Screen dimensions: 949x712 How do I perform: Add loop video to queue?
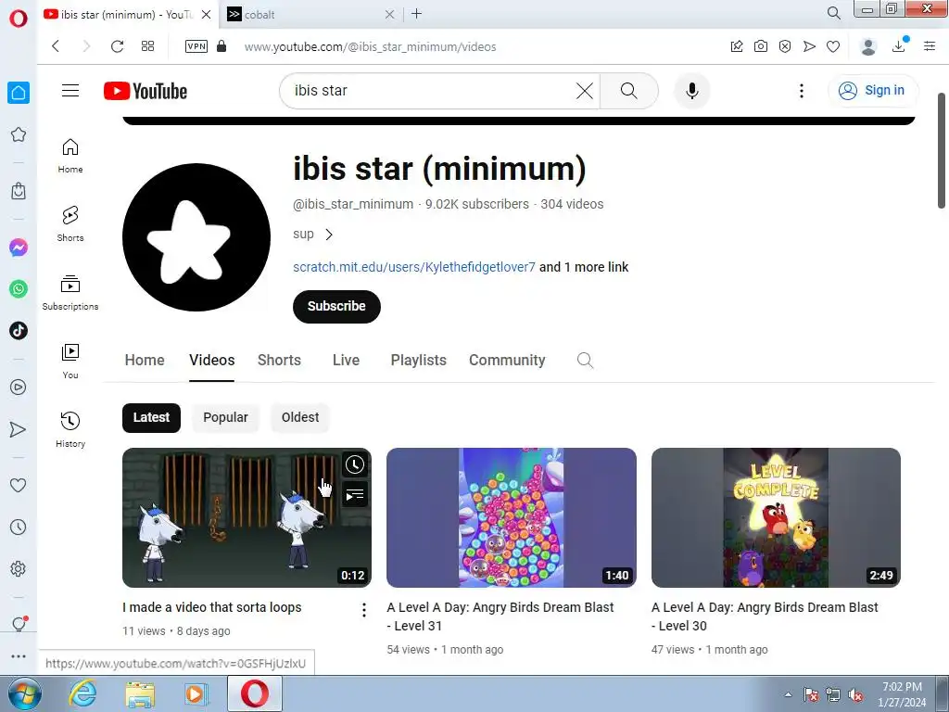tap(355, 495)
